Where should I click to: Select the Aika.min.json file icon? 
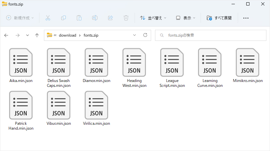click(x=21, y=63)
